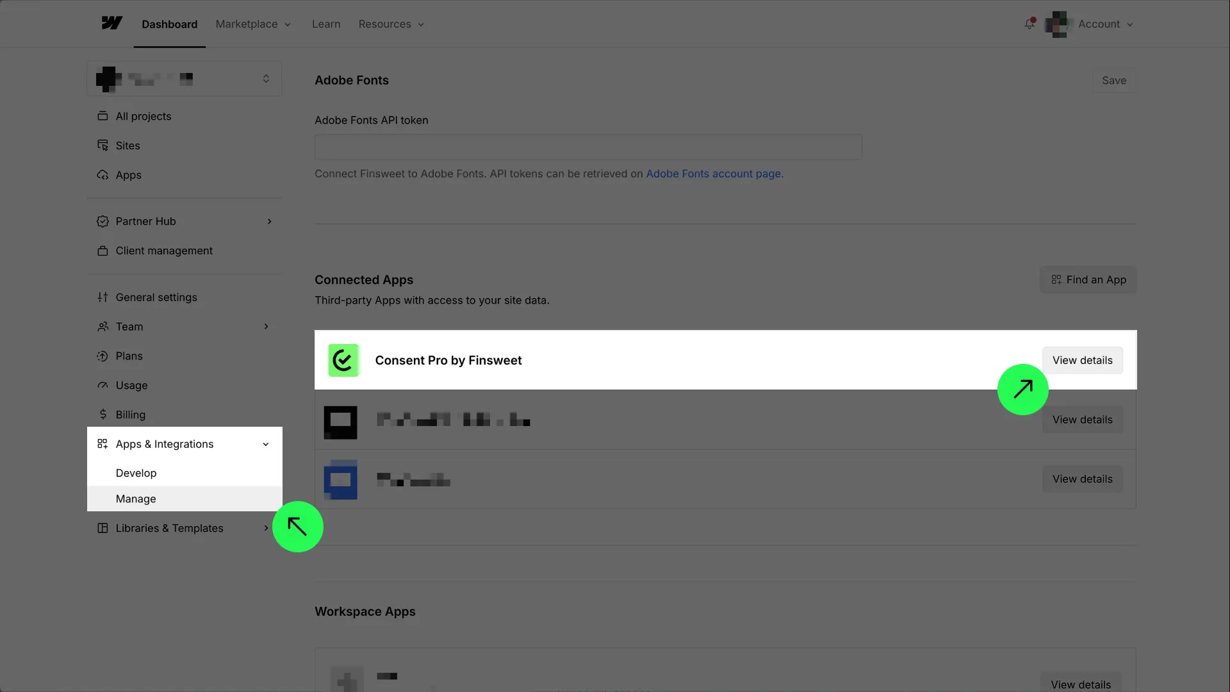Click the Workspace Apps heading

point(365,612)
